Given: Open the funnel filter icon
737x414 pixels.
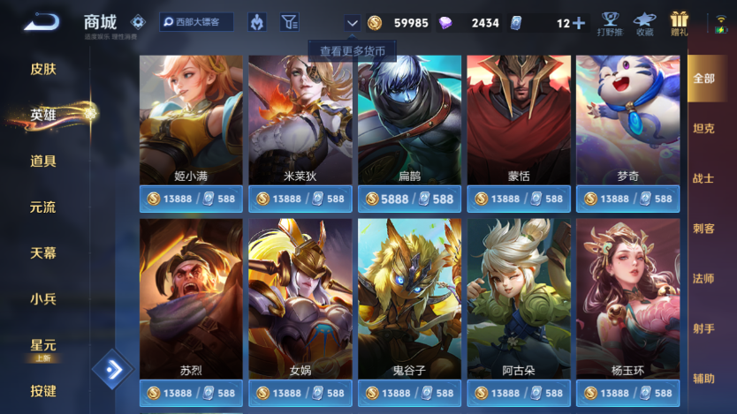Looking at the screenshot, I should pyautogui.click(x=290, y=22).
